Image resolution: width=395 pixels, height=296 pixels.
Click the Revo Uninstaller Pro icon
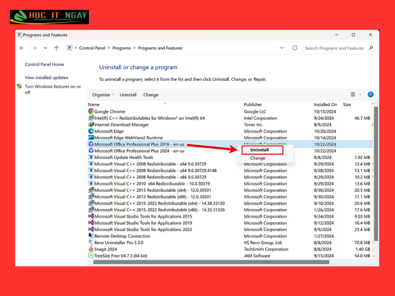point(91,242)
